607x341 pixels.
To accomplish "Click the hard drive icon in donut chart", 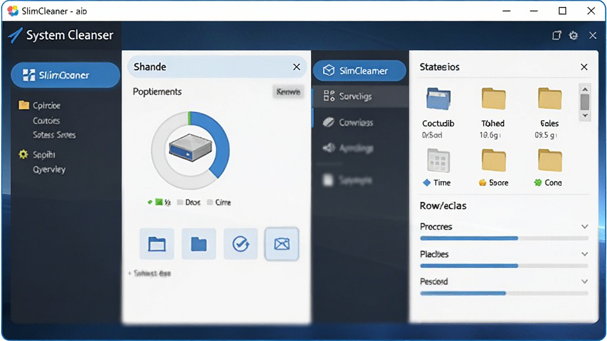I will point(190,147).
